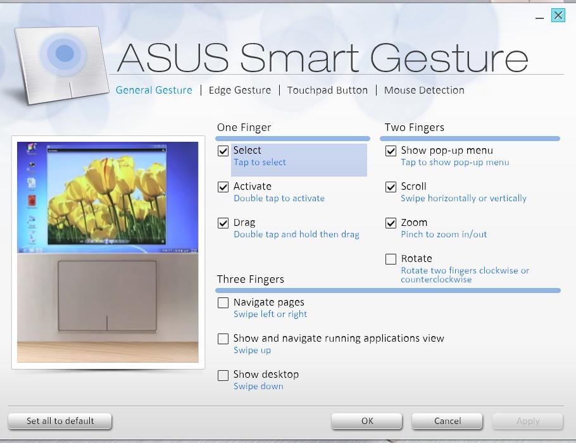576x443 pixels.
Task: Click 'Rotate two fingers clockwise' description
Action: [x=465, y=275]
